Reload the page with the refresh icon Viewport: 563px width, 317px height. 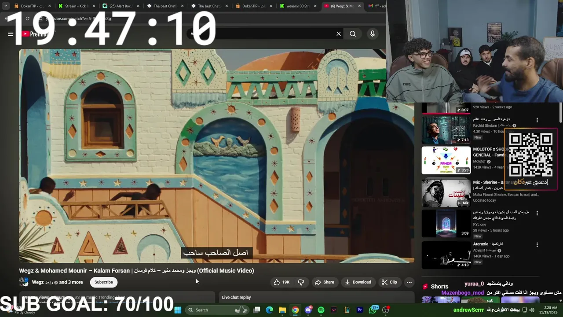click(27, 18)
